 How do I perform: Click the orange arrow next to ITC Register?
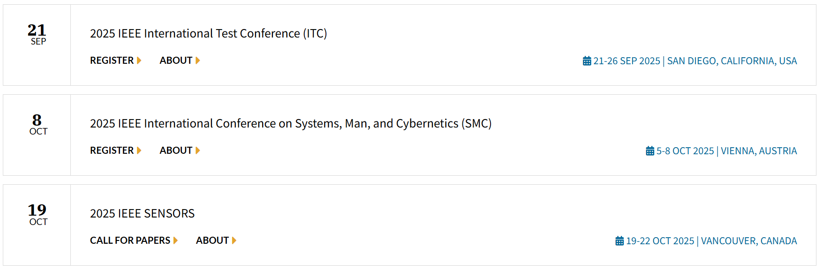point(139,60)
